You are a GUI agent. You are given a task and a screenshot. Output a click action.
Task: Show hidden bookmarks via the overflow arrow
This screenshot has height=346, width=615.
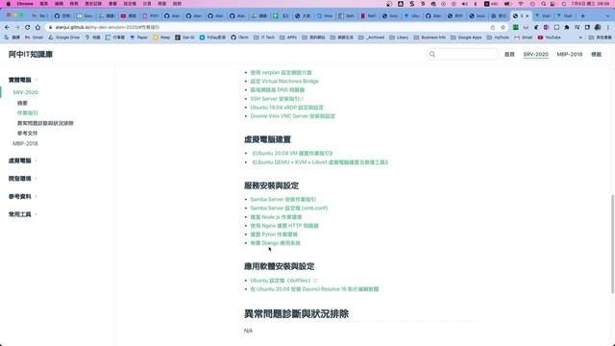tap(580, 37)
